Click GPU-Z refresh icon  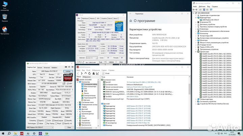[69, 67]
